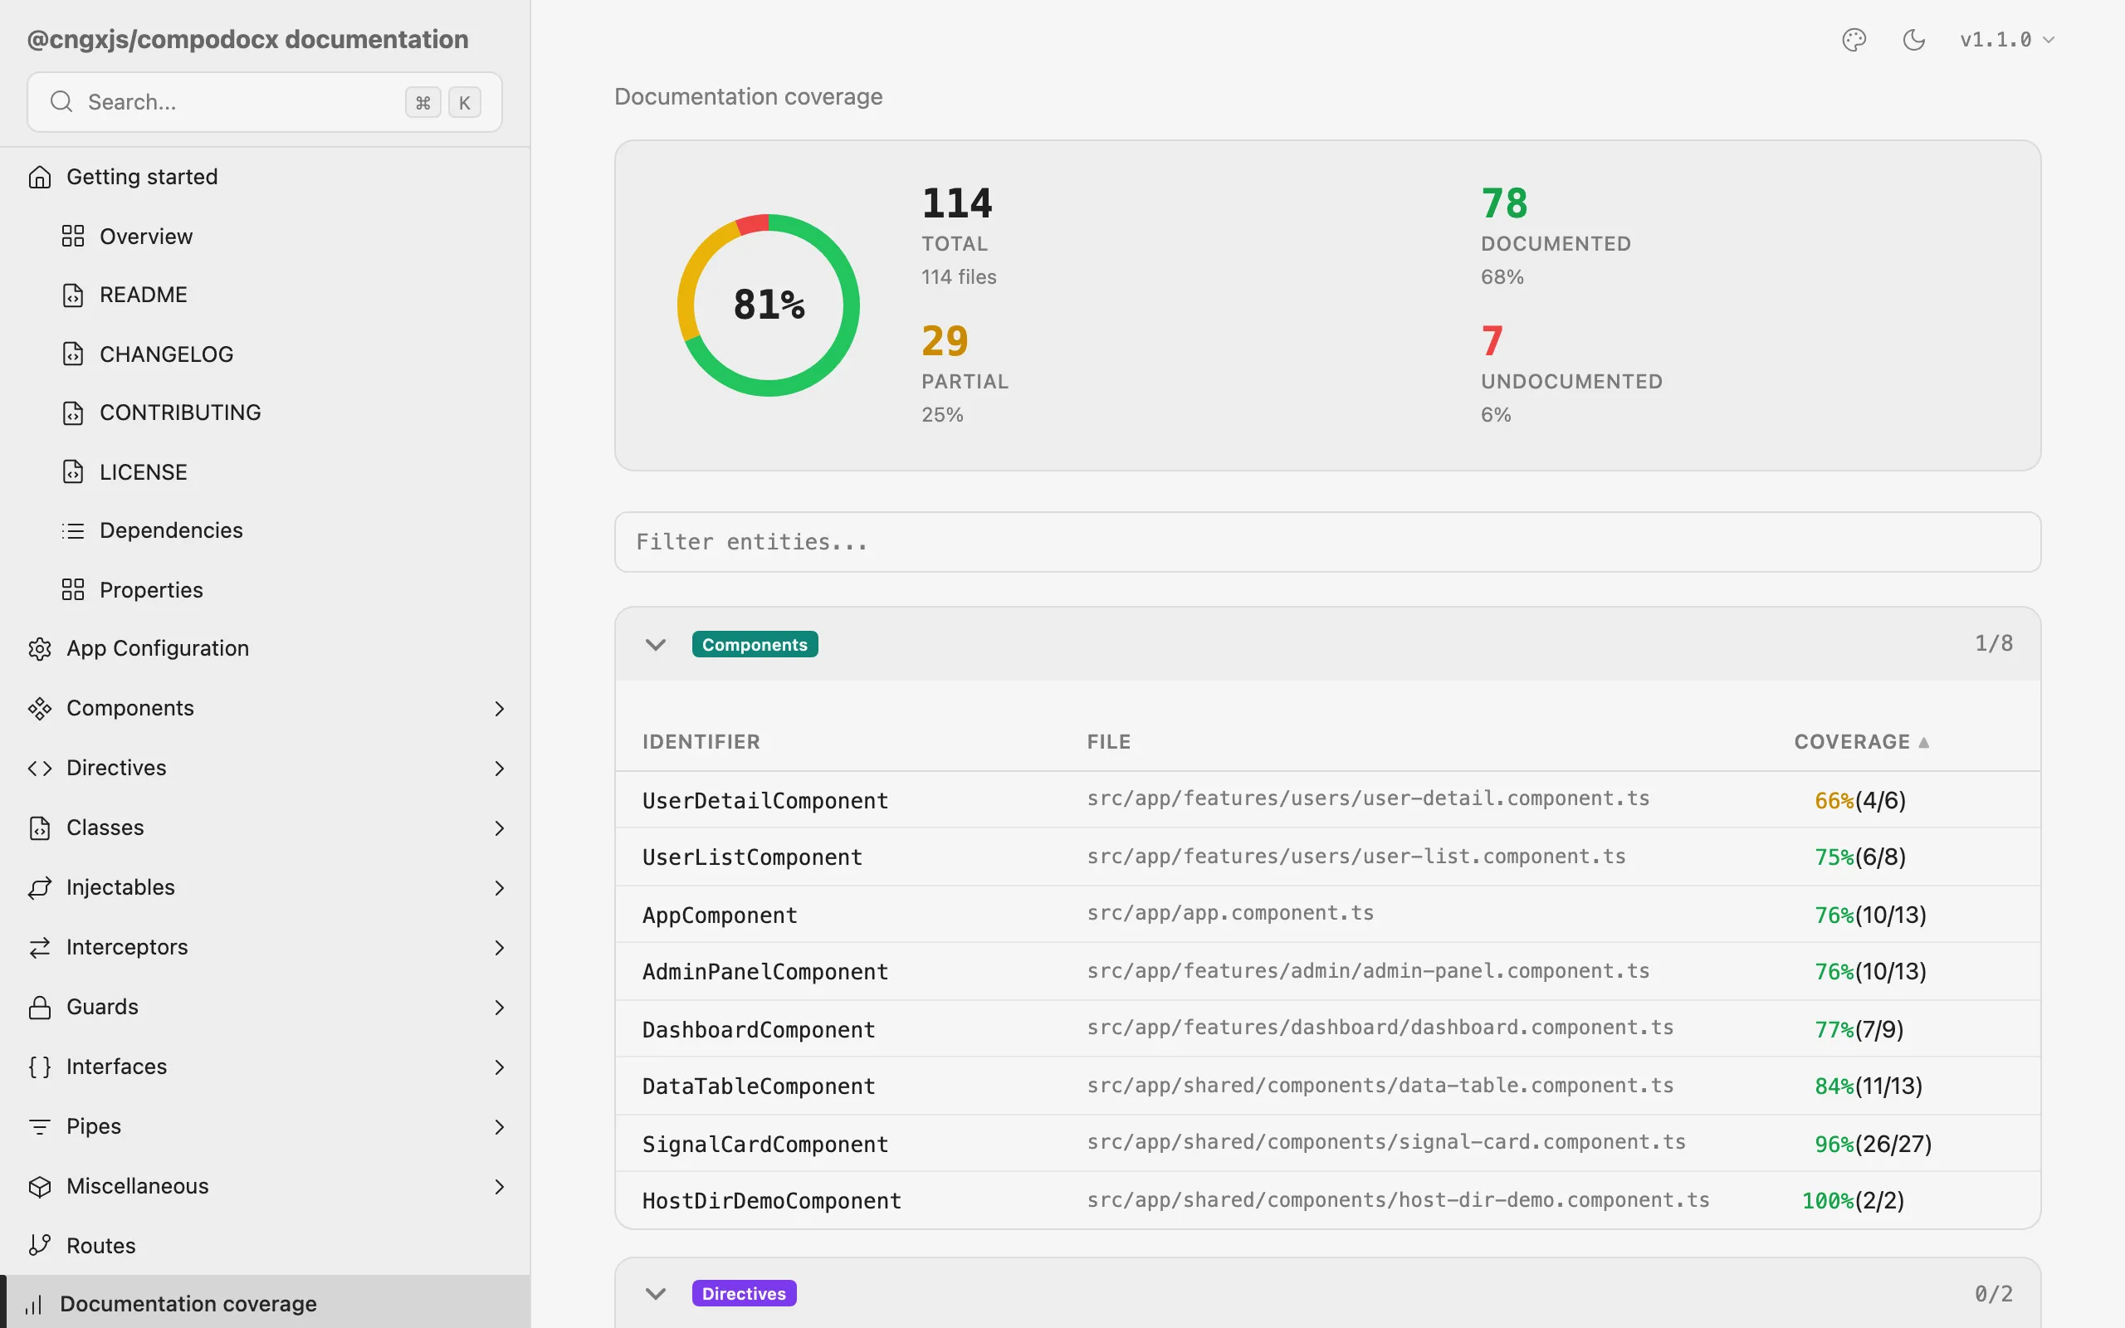Click the Routes branch icon
The width and height of the screenshot is (2125, 1328).
point(40,1246)
